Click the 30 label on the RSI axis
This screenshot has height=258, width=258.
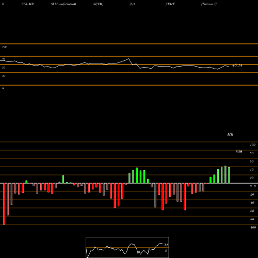click(4, 76)
